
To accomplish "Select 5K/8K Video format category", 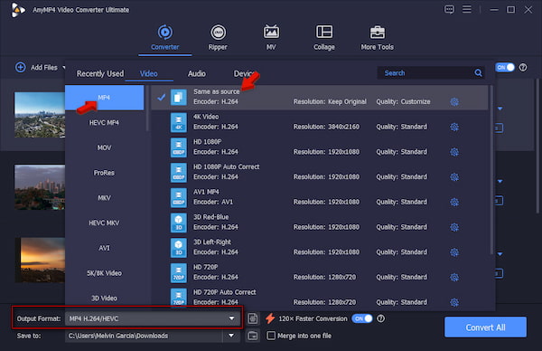I will (x=104, y=273).
